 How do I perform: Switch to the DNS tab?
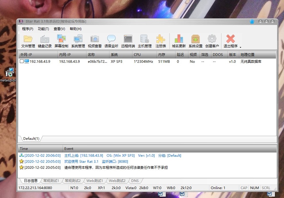pyautogui.click(x=135, y=181)
